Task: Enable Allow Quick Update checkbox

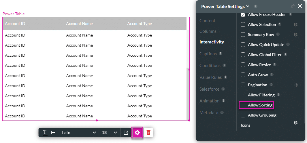Action: pyautogui.click(x=243, y=45)
